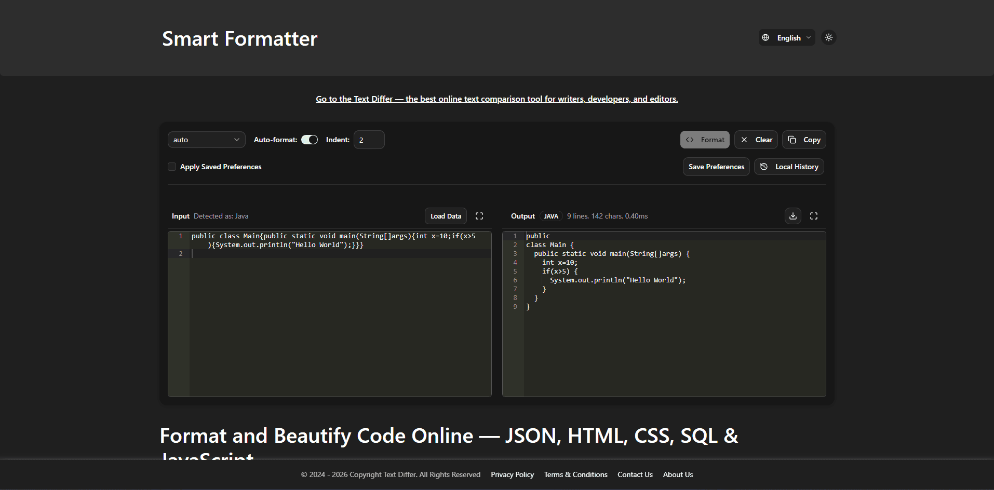Expand the input editor to fullscreen

point(479,216)
